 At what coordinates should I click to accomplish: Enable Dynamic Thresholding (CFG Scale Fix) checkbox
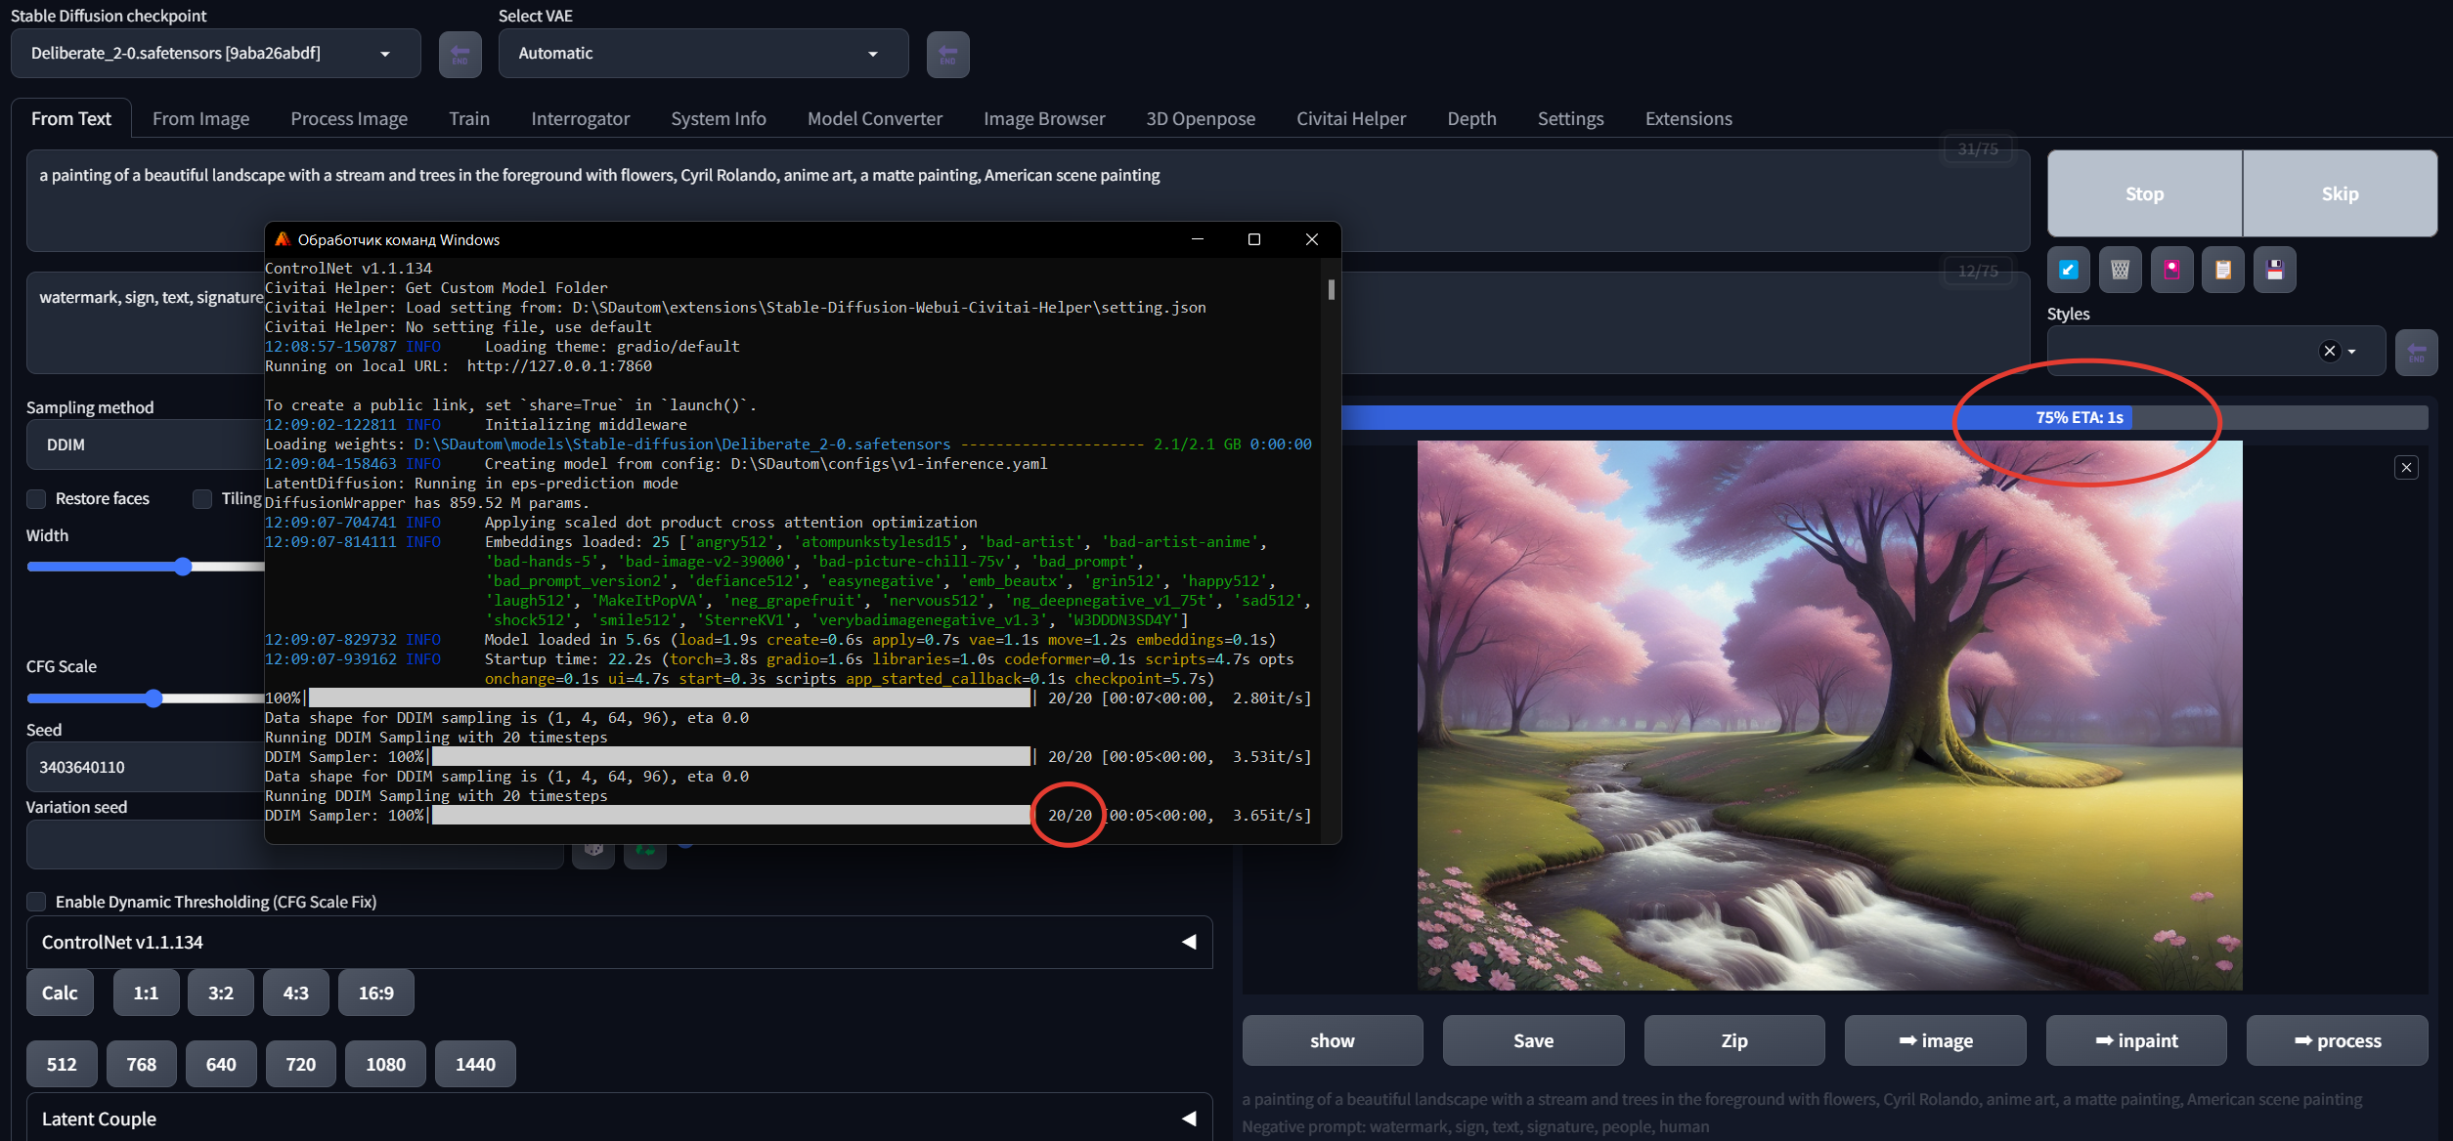coord(37,902)
